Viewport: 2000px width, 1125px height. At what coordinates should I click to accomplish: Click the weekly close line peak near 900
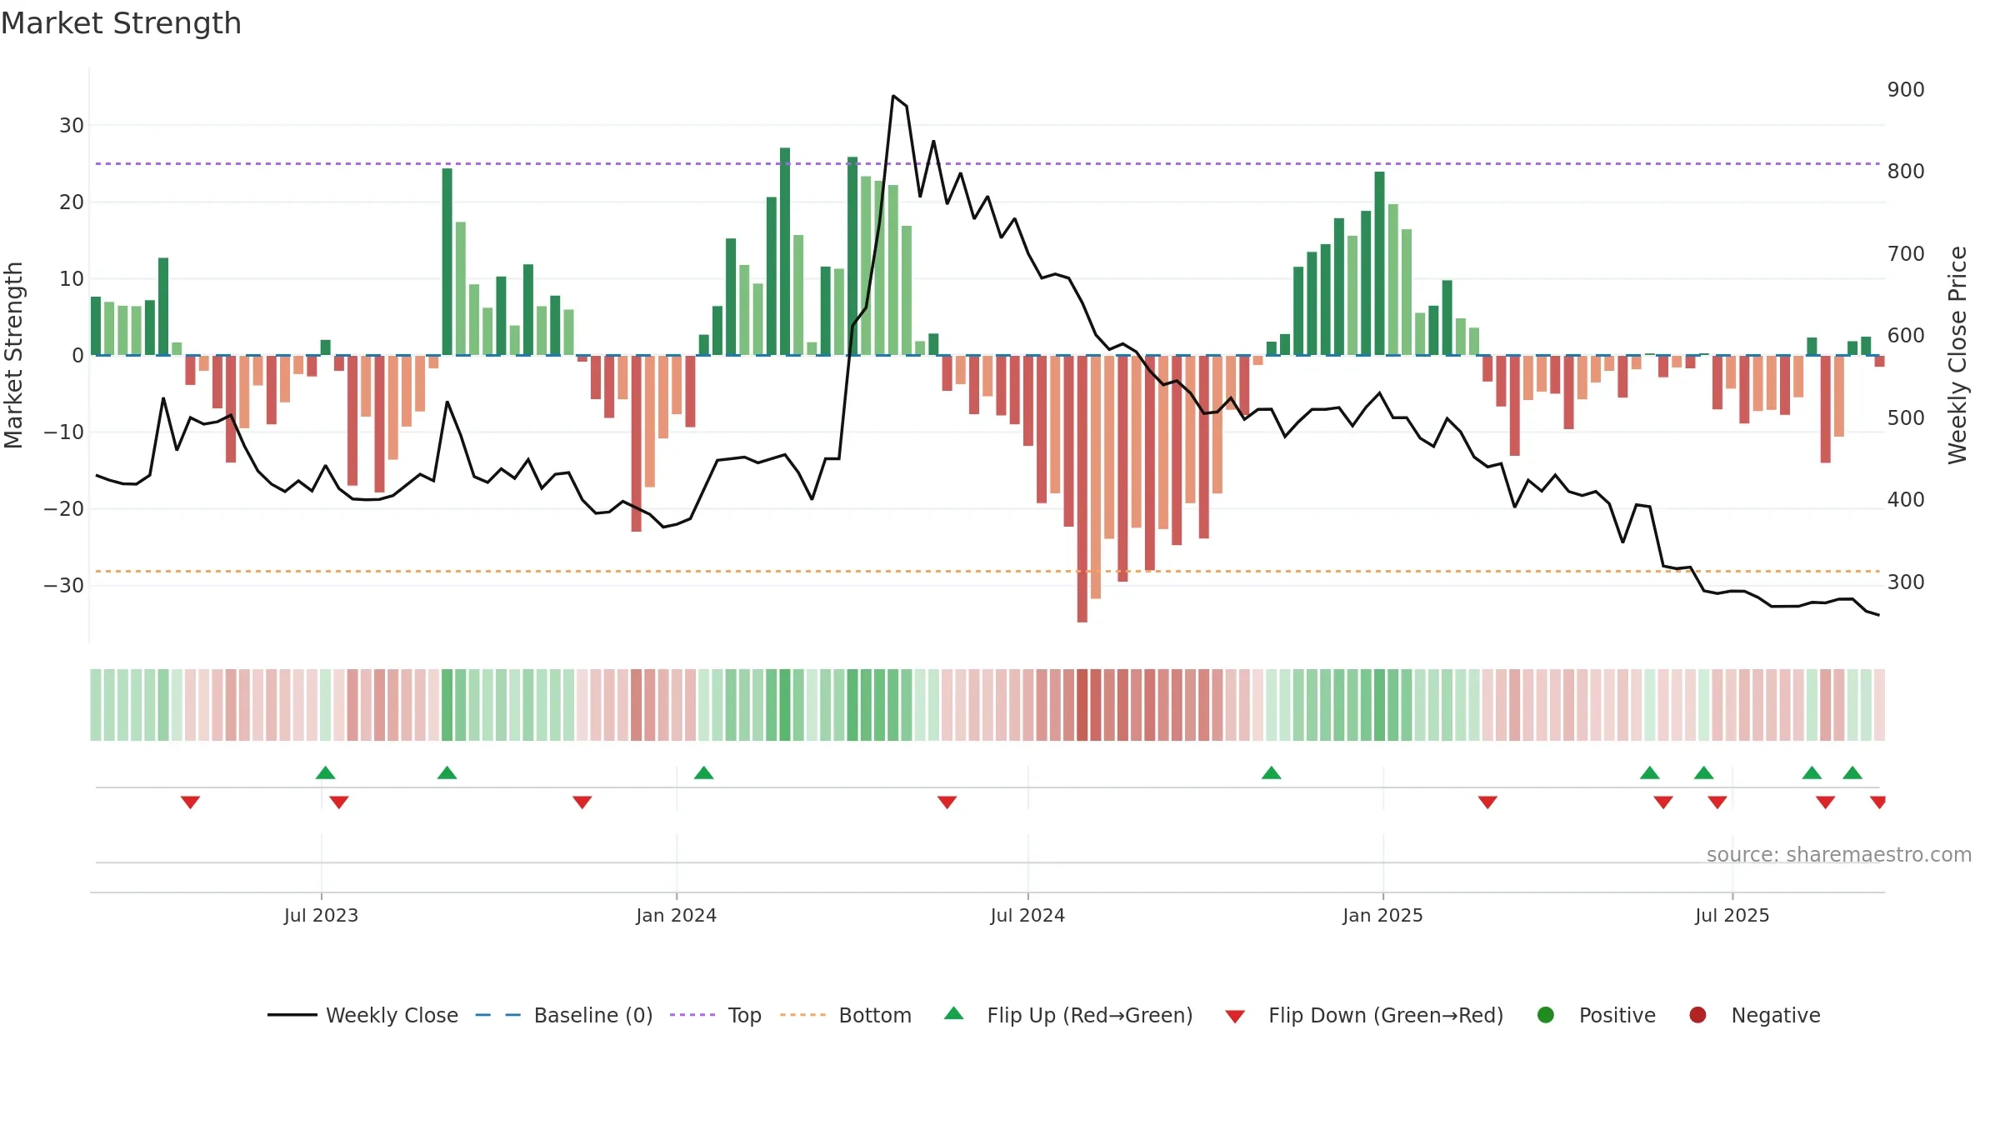coord(893,96)
